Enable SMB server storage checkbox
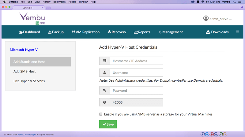Image resolution: width=245 pixels, height=137 pixels. pos(101,114)
